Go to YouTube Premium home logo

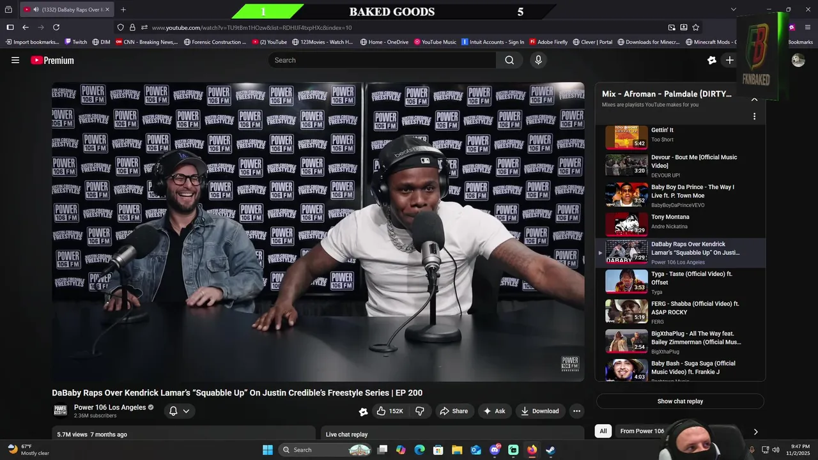[52, 60]
